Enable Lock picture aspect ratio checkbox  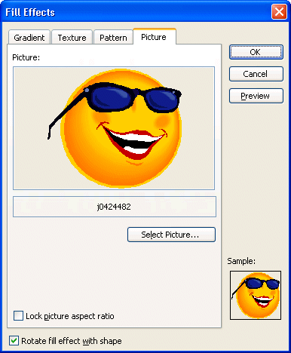pos(18,316)
